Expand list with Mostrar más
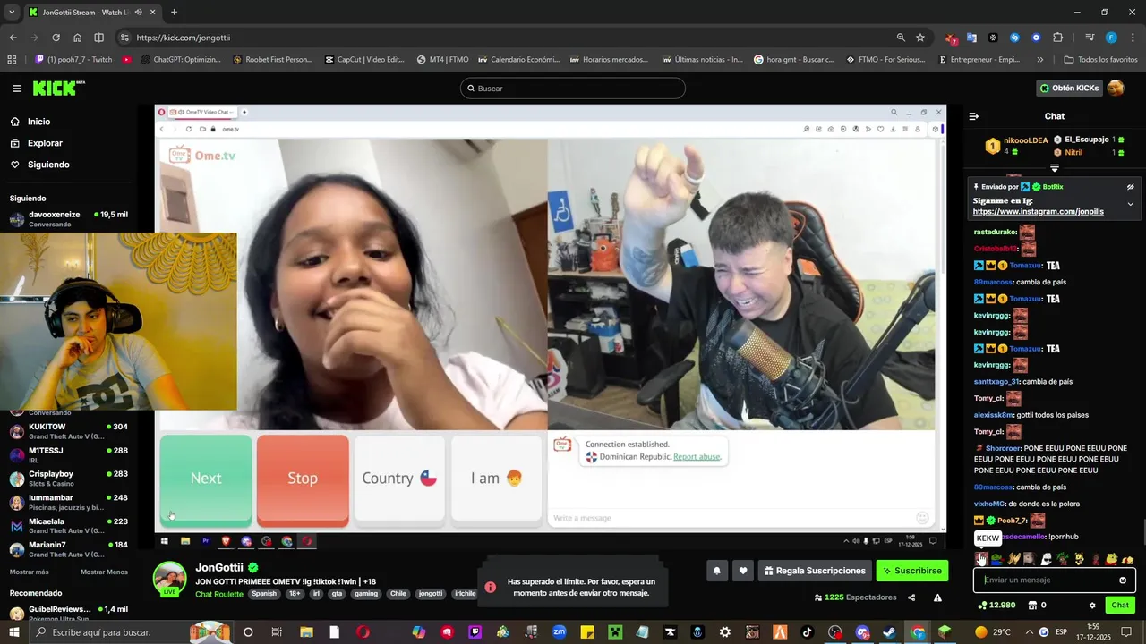 [30, 572]
